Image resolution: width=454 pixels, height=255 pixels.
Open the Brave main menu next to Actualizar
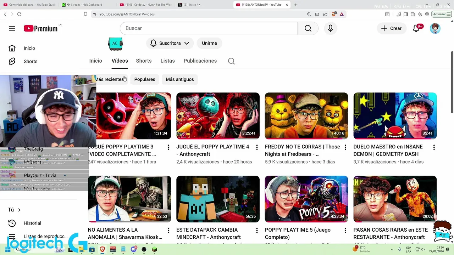pos(449,14)
